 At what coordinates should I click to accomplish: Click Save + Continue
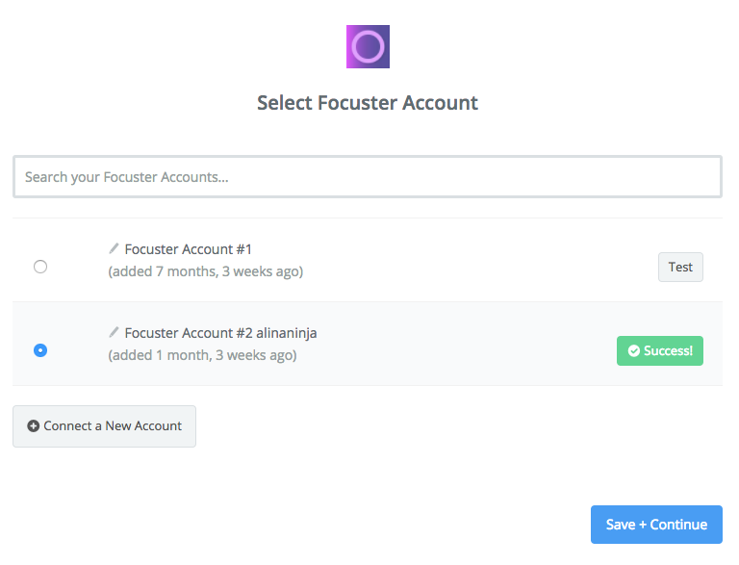pyautogui.click(x=656, y=525)
